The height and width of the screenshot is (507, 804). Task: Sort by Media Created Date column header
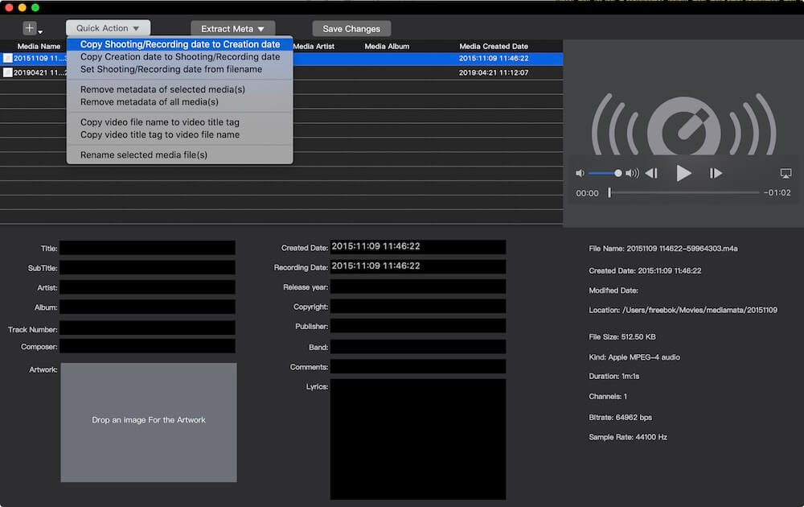(x=494, y=46)
